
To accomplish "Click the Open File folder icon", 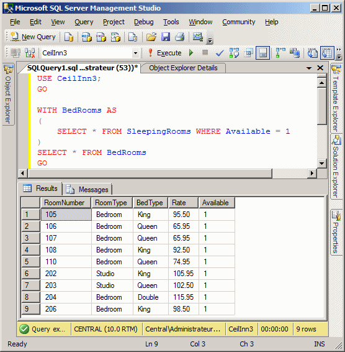I will pyautogui.click(x=151, y=37).
